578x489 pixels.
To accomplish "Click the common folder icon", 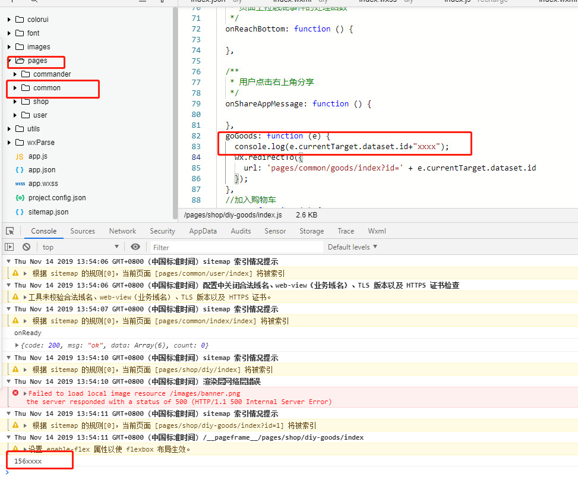I will 26,88.
